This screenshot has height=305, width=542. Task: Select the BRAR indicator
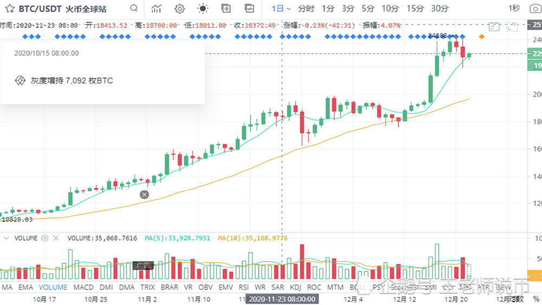(x=169, y=287)
